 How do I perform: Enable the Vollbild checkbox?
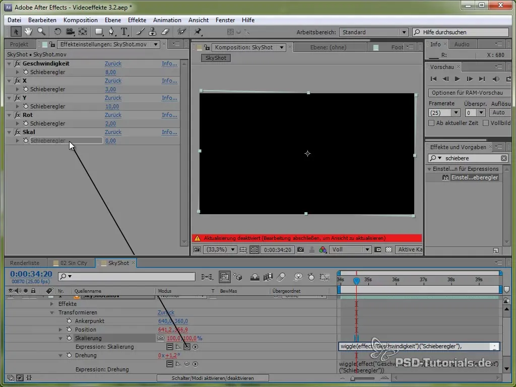pos(486,123)
